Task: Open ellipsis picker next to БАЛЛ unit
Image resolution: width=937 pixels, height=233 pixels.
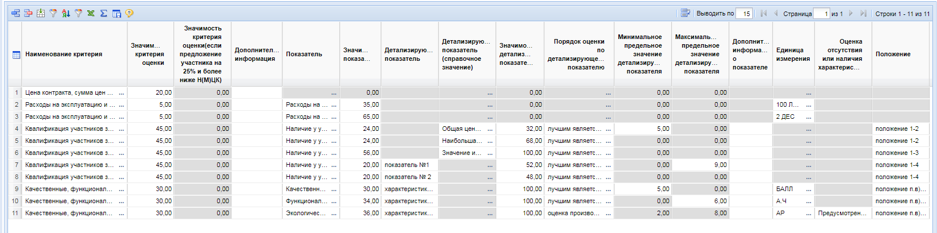Action: click(x=808, y=189)
